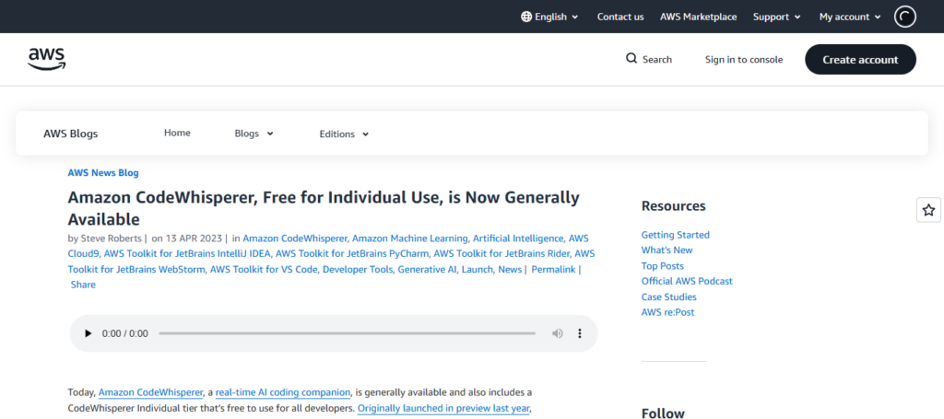Open AWS Toolkit for JetBrains PyCharm category
The height and width of the screenshot is (419, 944).
click(x=352, y=253)
